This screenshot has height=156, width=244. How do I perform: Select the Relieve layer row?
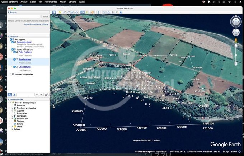(x=17, y=129)
